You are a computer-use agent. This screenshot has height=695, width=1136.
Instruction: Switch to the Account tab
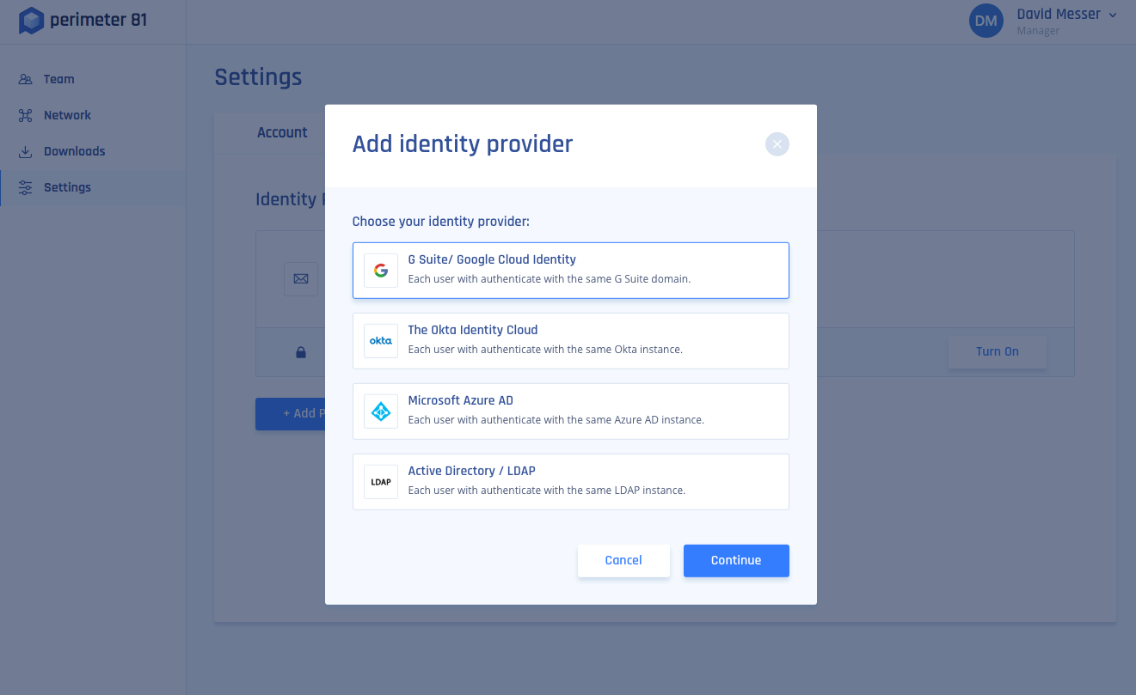pos(282,132)
